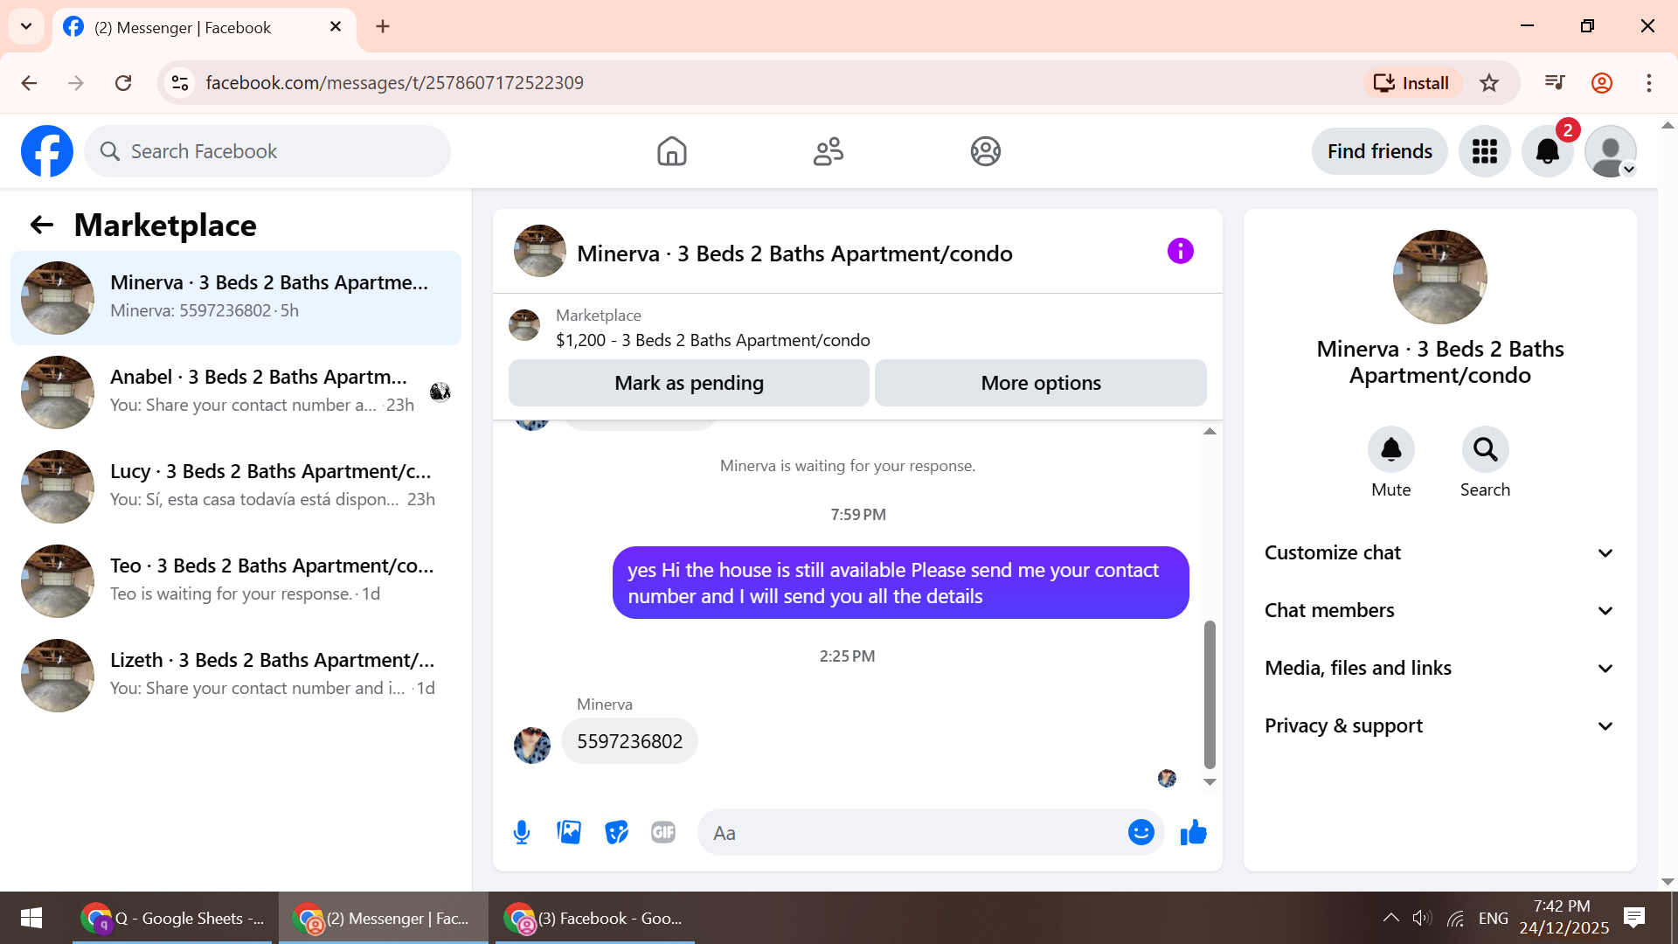Image resolution: width=1678 pixels, height=944 pixels.
Task: Click the Mark as pending button
Action: click(689, 383)
